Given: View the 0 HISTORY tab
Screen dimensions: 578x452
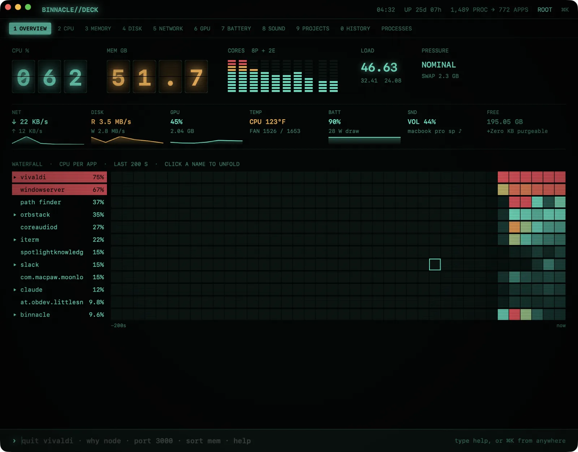Looking at the screenshot, I should 355,29.
